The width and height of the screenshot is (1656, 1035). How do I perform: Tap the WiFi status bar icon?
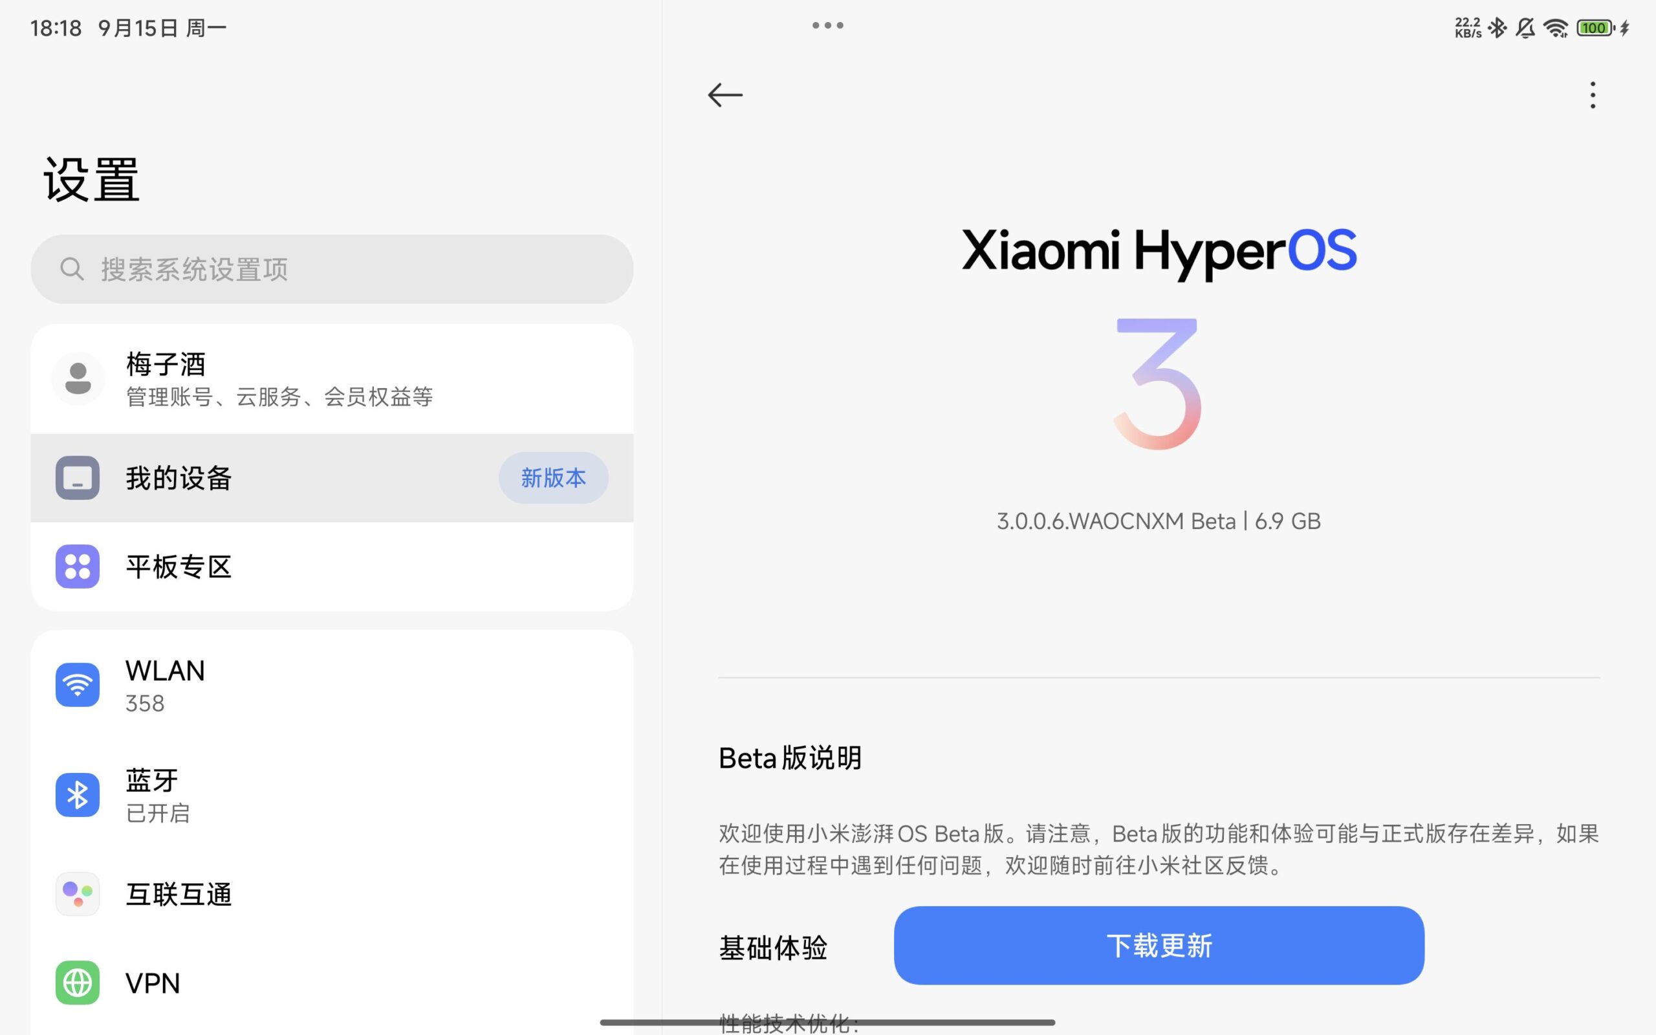(1556, 28)
